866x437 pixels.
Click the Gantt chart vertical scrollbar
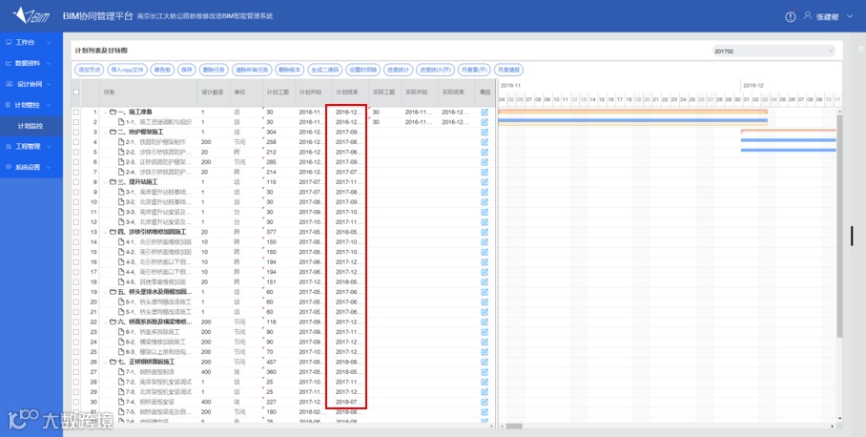click(839, 226)
